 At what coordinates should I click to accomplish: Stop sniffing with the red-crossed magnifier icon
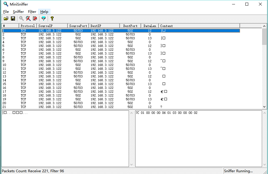pos(28,18)
